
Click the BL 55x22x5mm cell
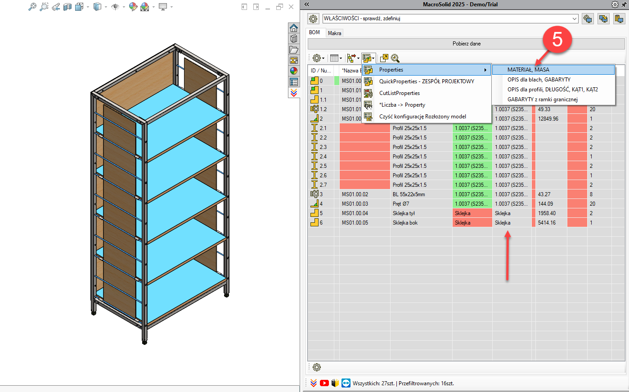pyautogui.click(x=421, y=194)
